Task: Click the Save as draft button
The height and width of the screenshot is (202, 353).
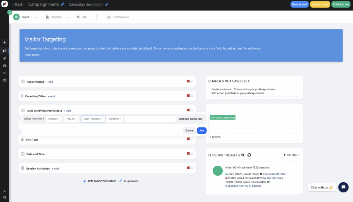Action: 299,4
